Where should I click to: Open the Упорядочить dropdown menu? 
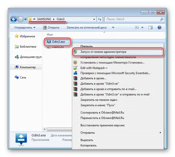[25, 28]
